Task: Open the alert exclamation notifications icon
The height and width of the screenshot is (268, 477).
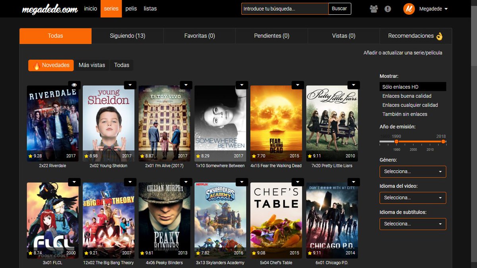Action: [x=388, y=9]
